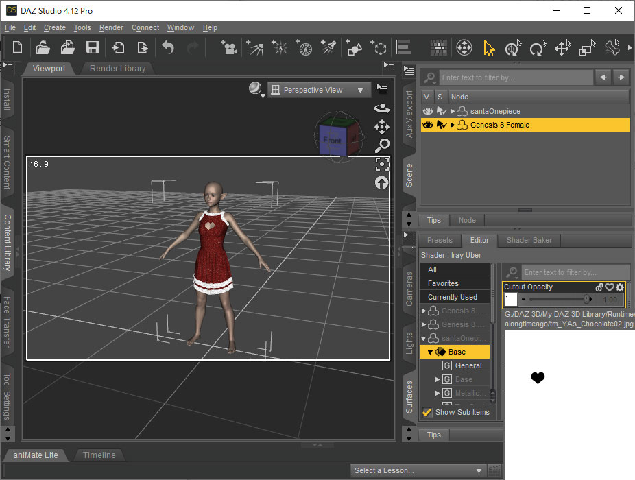
Task: Open the Select a Lesson dropdown
Action: point(418,470)
